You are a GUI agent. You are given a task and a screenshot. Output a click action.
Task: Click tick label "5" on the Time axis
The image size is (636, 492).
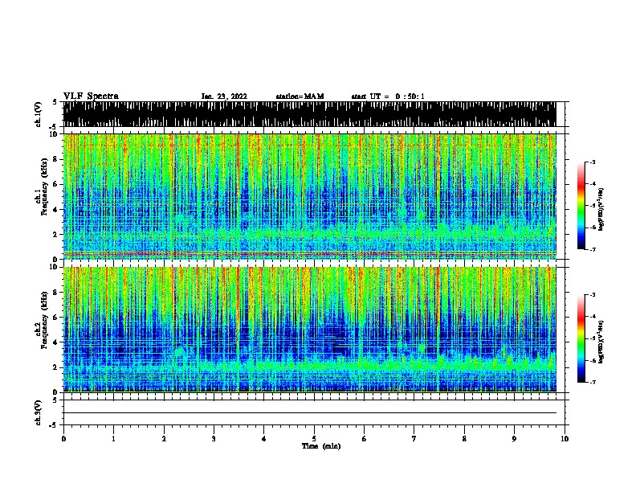click(x=314, y=438)
